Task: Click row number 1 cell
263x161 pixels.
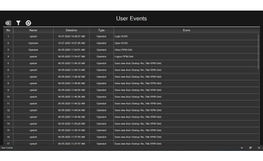Action: (x=8, y=36)
